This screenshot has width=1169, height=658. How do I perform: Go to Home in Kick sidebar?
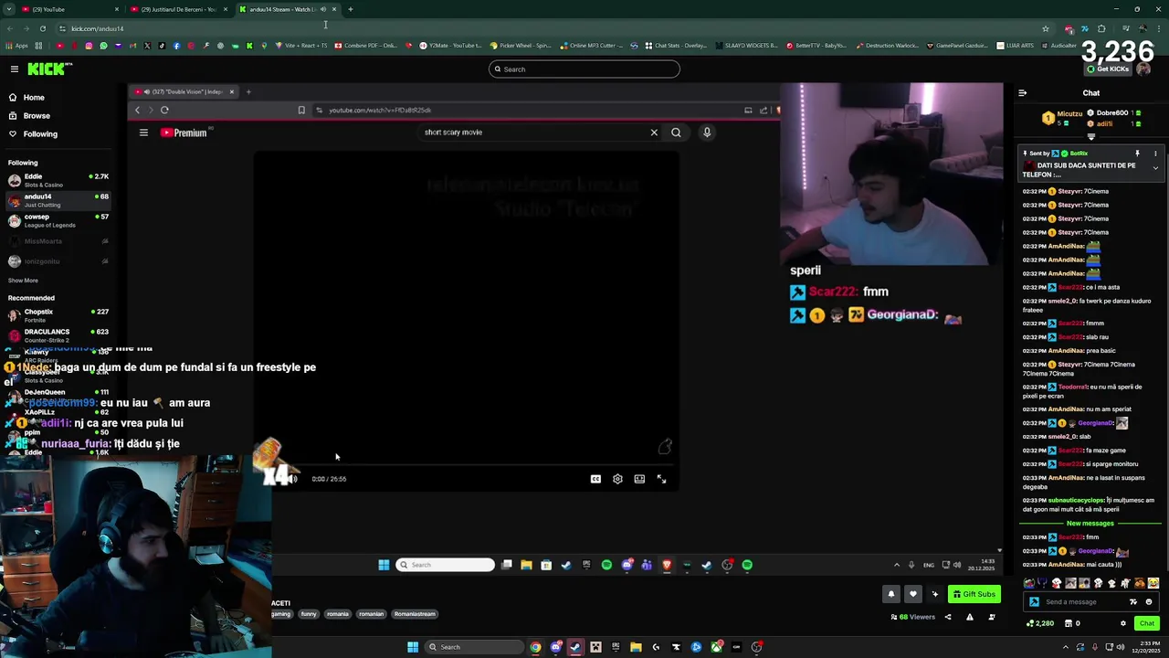(34, 98)
